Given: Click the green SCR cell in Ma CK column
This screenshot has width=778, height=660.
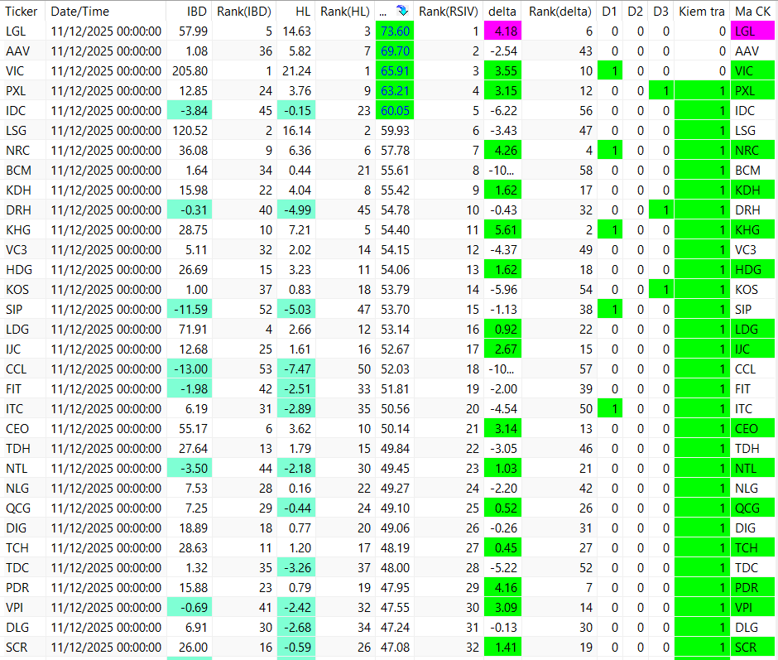Looking at the screenshot, I should click(752, 647).
